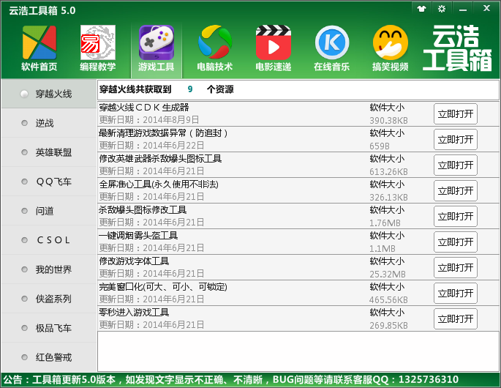This screenshot has width=501, height=388.
Task: Click 立即打开 for 全屏准心工具
Action: coord(456,190)
